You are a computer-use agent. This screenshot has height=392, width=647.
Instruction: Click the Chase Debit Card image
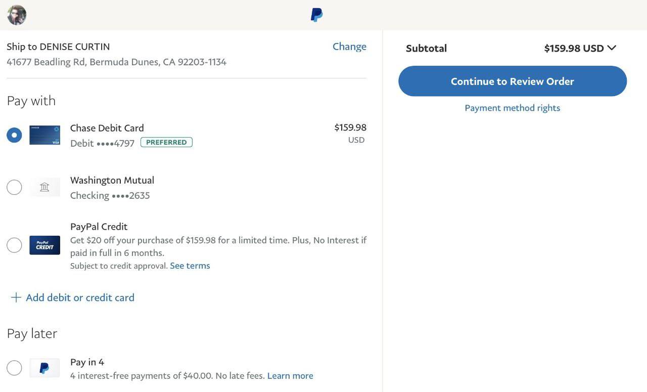pyautogui.click(x=44, y=135)
